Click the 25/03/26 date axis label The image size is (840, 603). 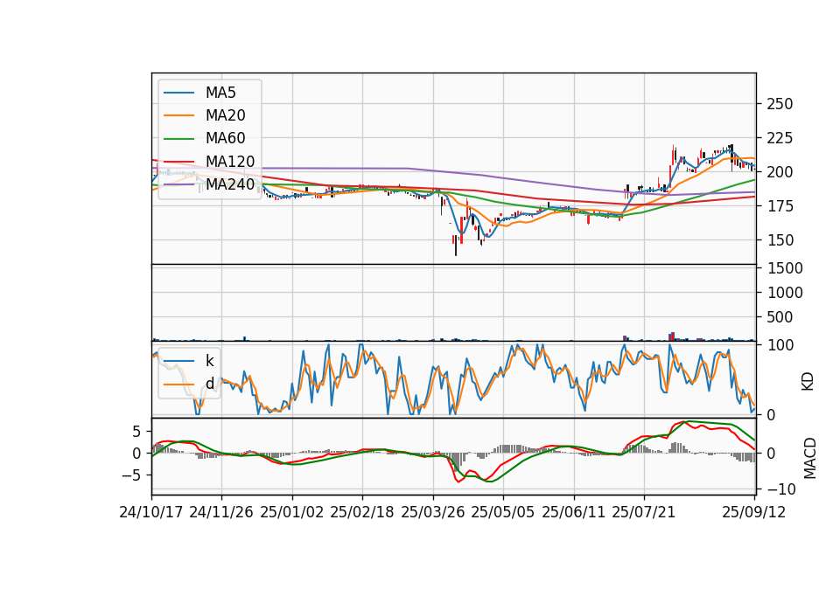click(x=432, y=513)
